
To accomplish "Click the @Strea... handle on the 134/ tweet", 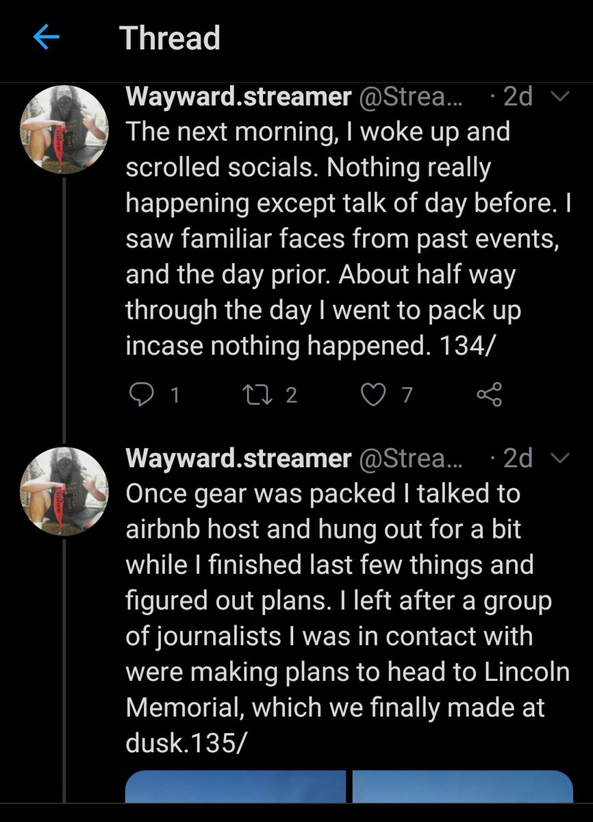I will click(411, 97).
